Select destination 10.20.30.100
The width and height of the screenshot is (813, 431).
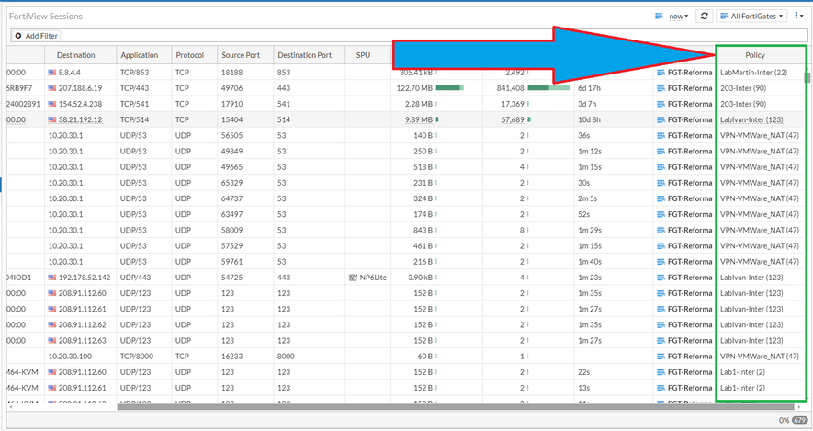click(70, 357)
